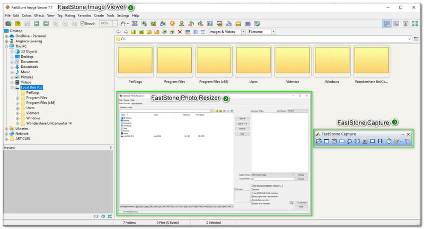Image resolution: width=424 pixels, height=229 pixels.
Task: Toggle the Rename checkbox in Photo Resizer
Action: pyautogui.click(x=252, y=190)
